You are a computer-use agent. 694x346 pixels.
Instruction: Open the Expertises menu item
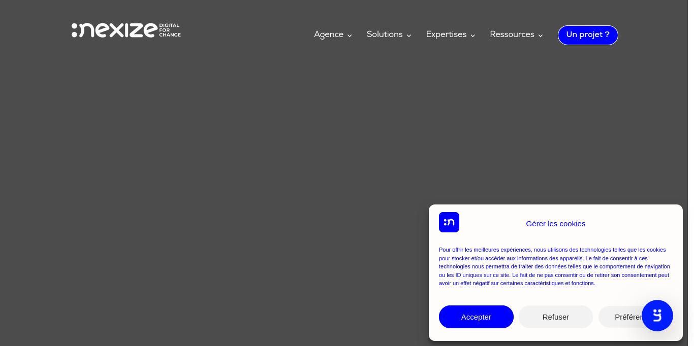(446, 34)
